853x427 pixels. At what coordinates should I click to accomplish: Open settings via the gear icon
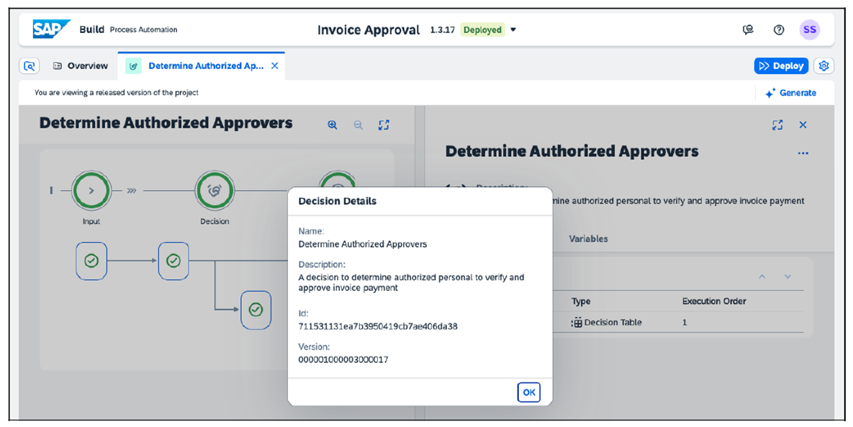[823, 66]
